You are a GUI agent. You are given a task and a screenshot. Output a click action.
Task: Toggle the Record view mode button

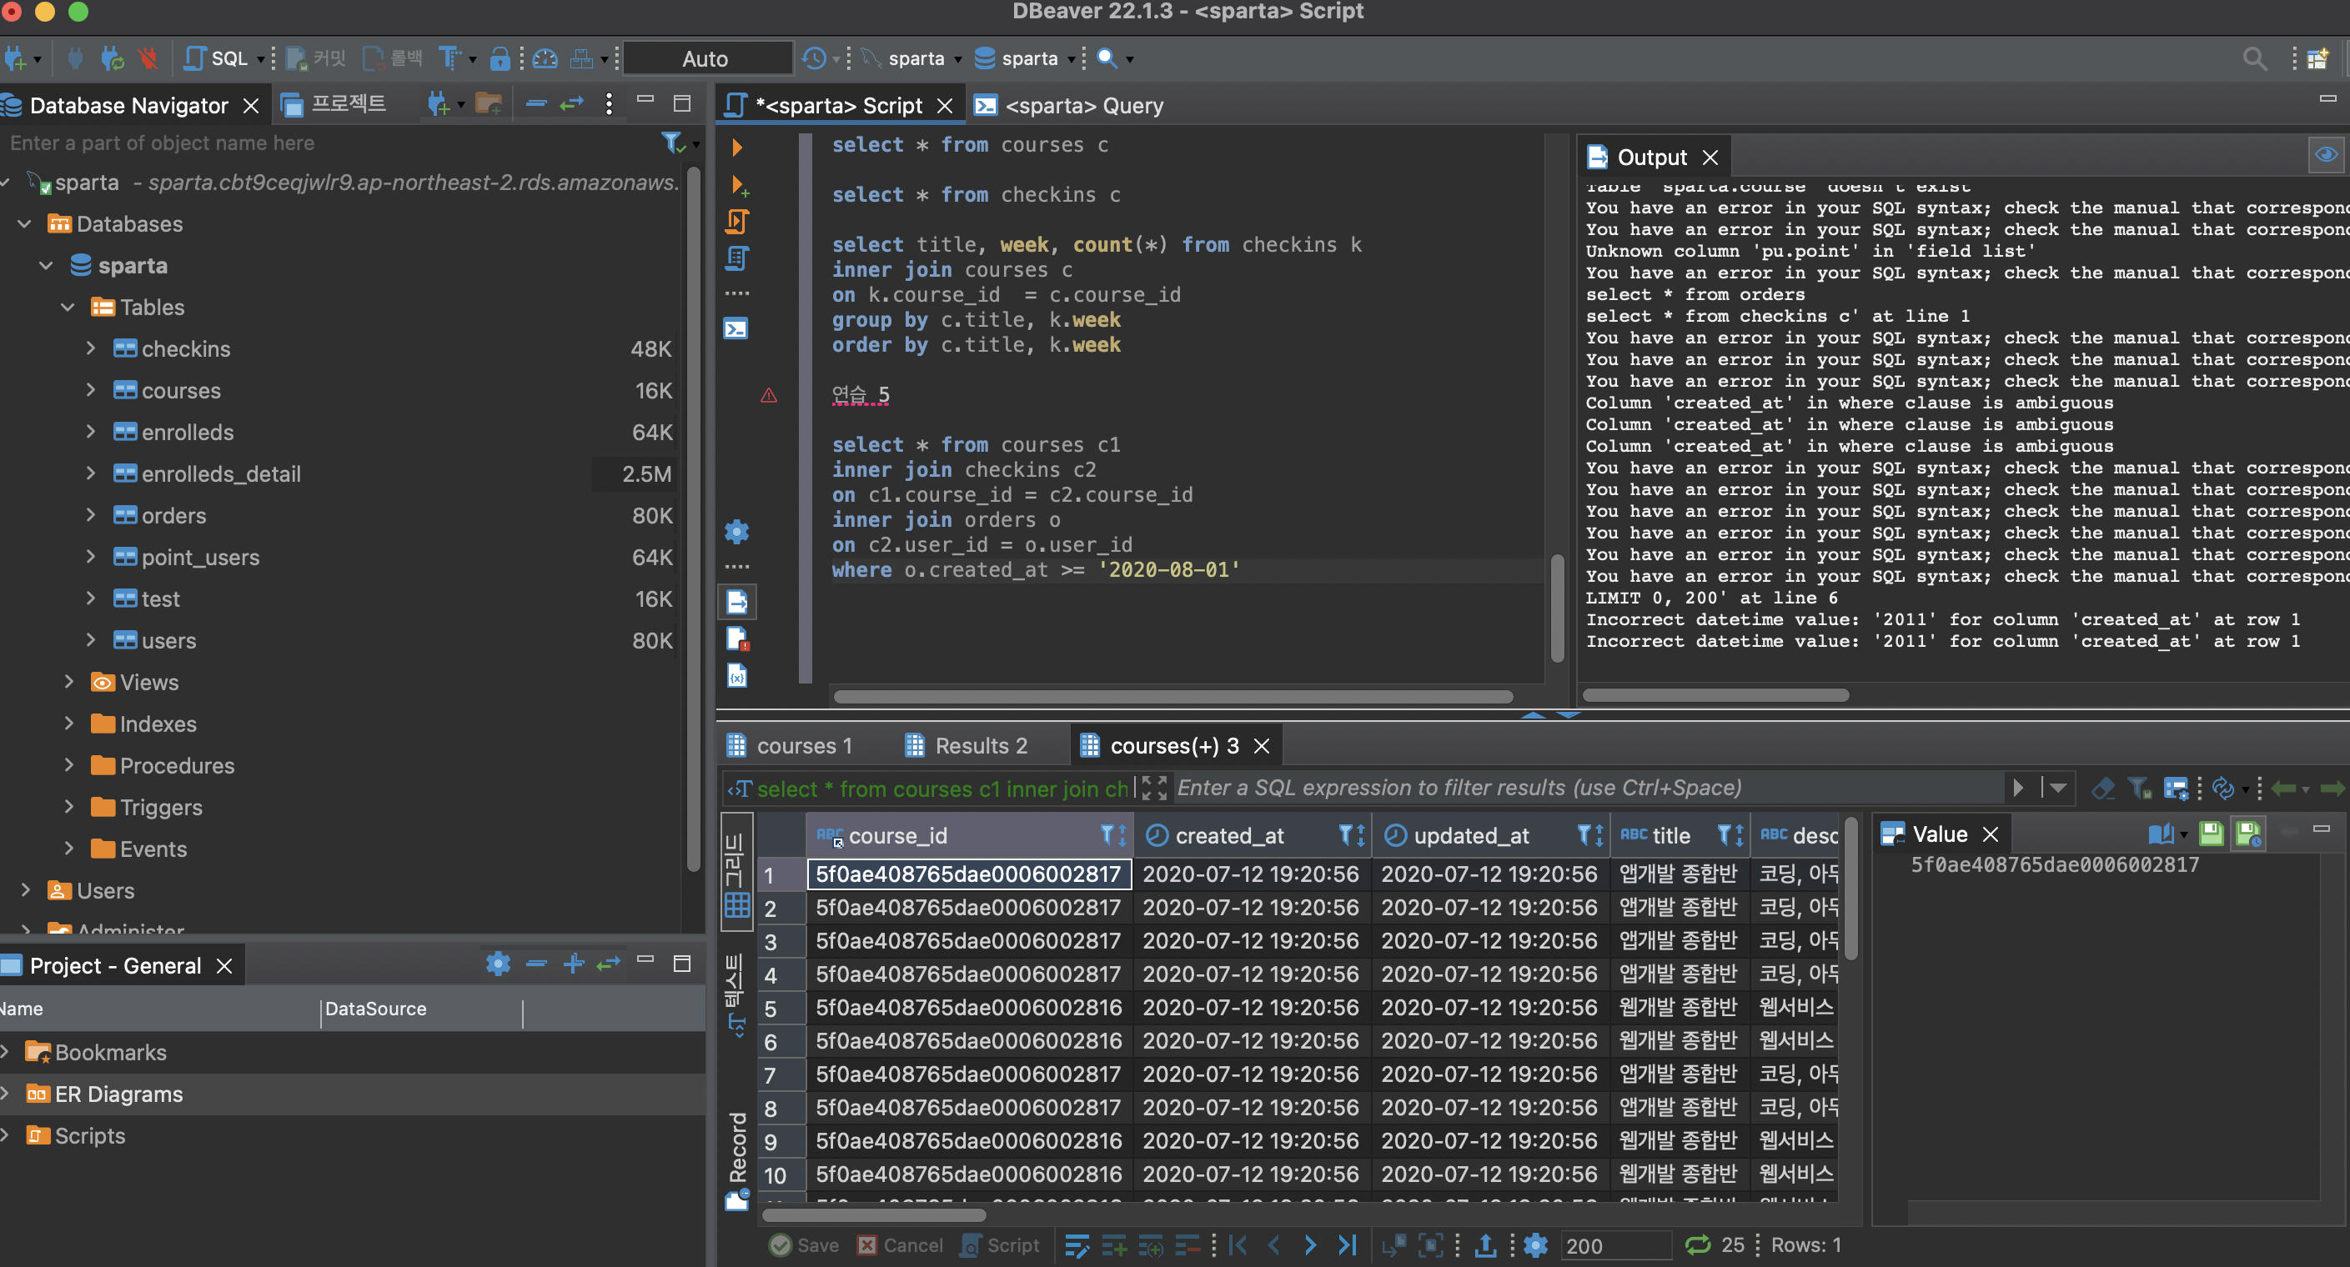point(737,1161)
